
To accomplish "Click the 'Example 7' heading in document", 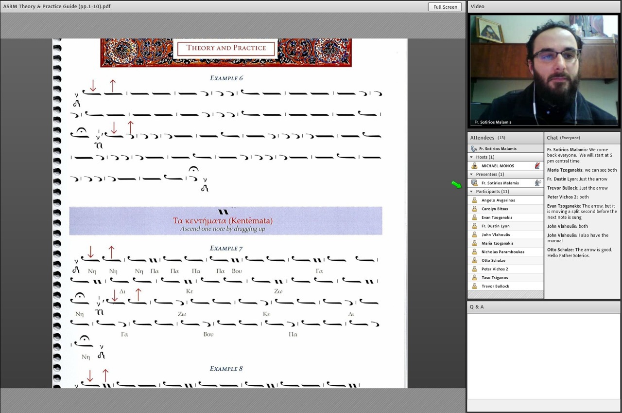I will pos(226,248).
